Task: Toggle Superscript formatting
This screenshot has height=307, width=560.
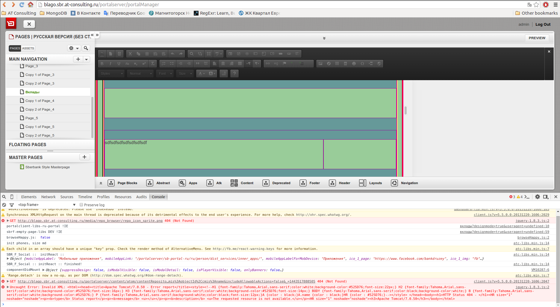Action: coord(144,64)
